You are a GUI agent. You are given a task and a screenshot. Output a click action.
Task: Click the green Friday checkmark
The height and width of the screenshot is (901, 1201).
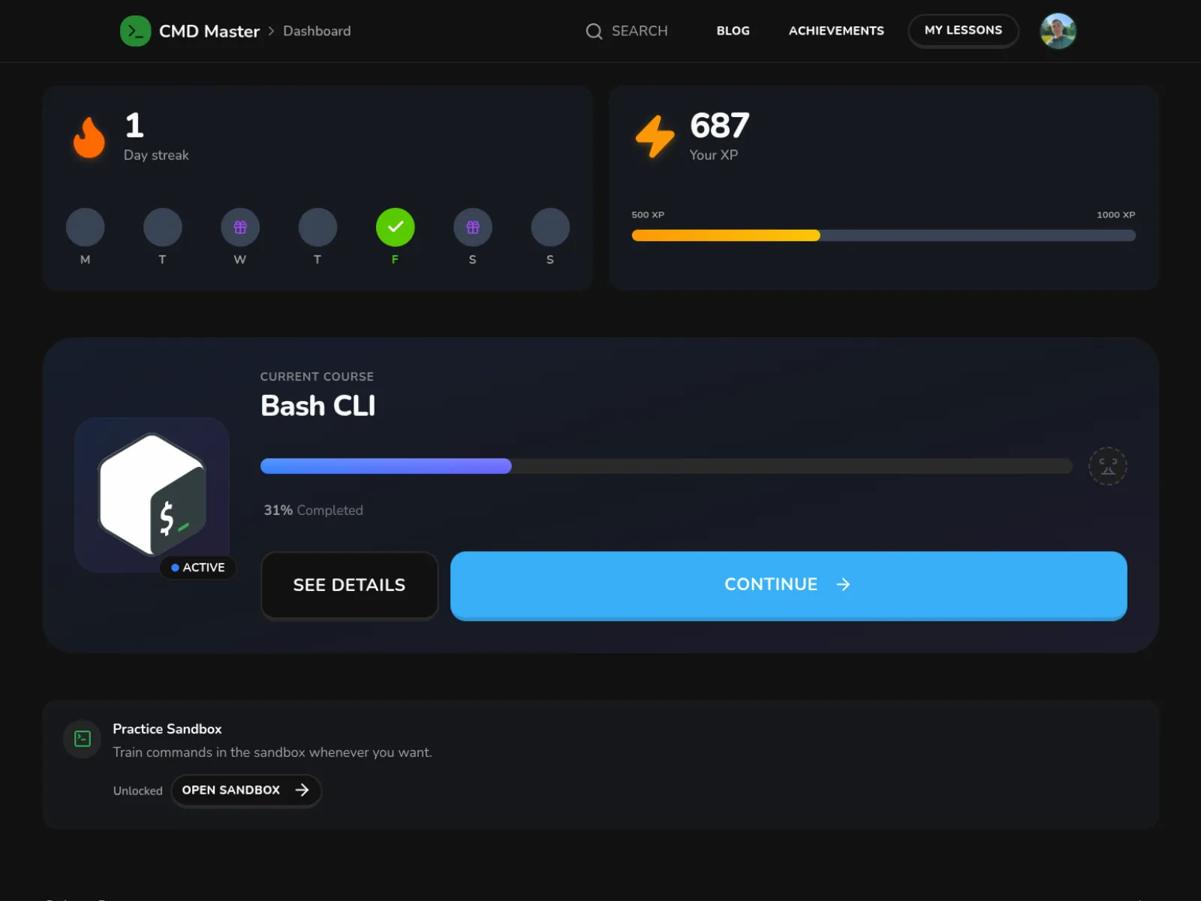pyautogui.click(x=395, y=227)
